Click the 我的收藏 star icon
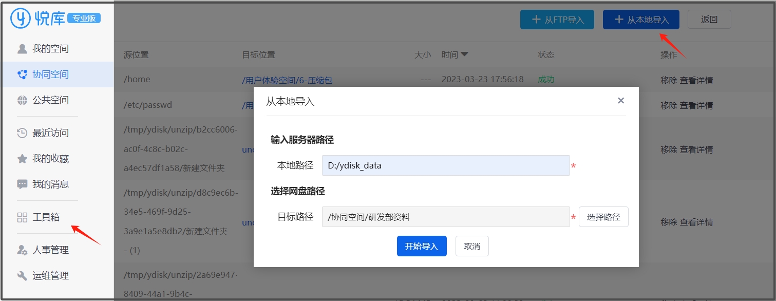776x301 pixels. pyautogui.click(x=22, y=159)
